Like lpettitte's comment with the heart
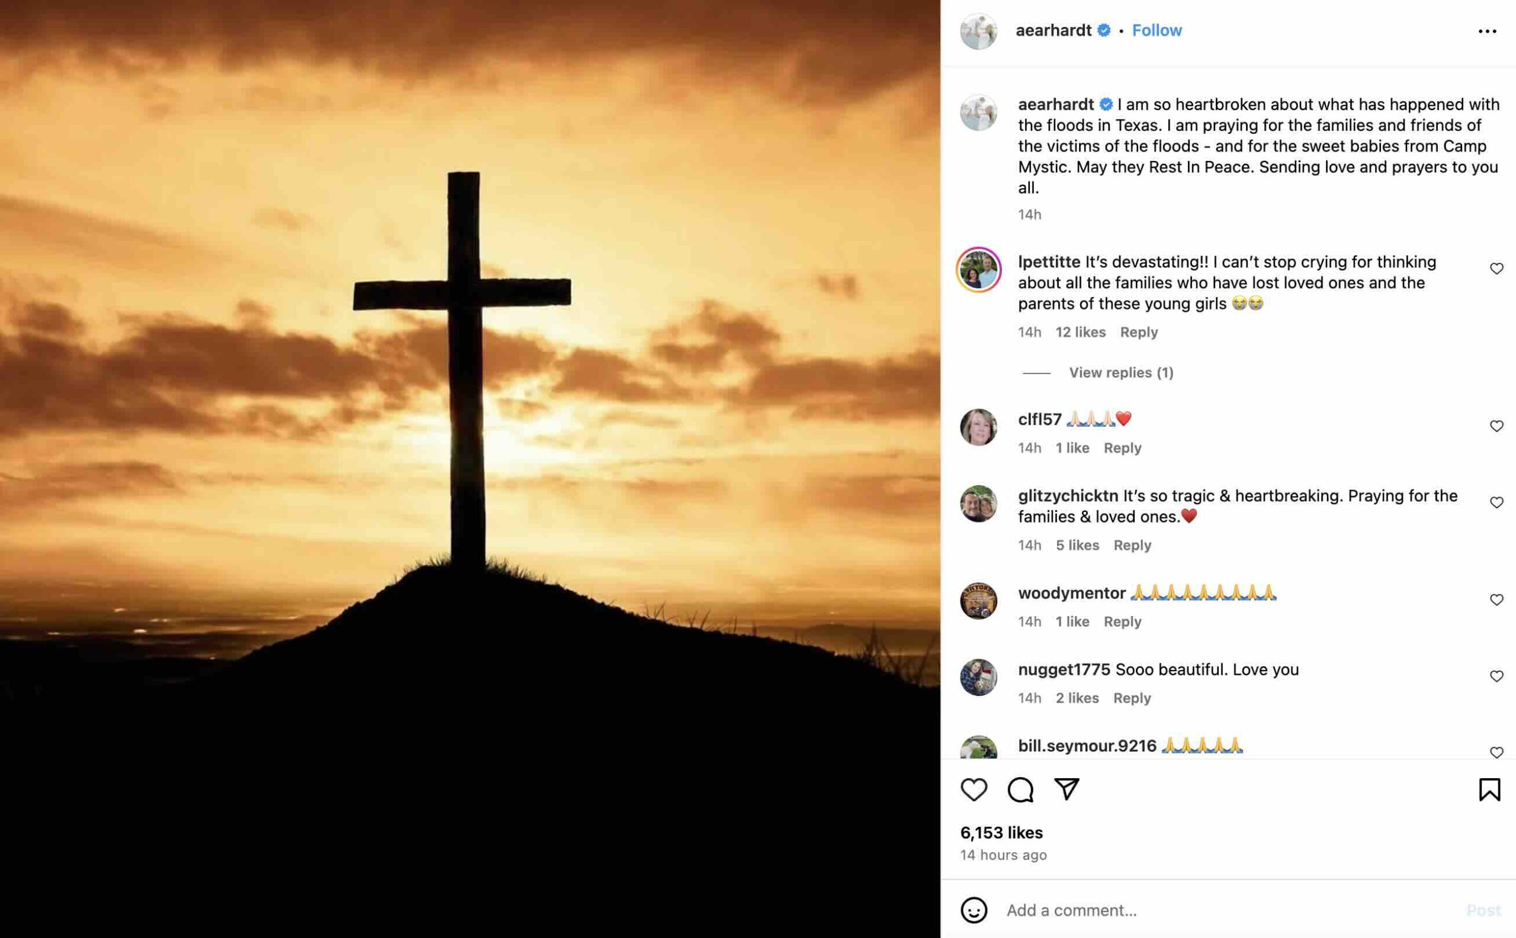This screenshot has height=938, width=1516. (x=1497, y=269)
